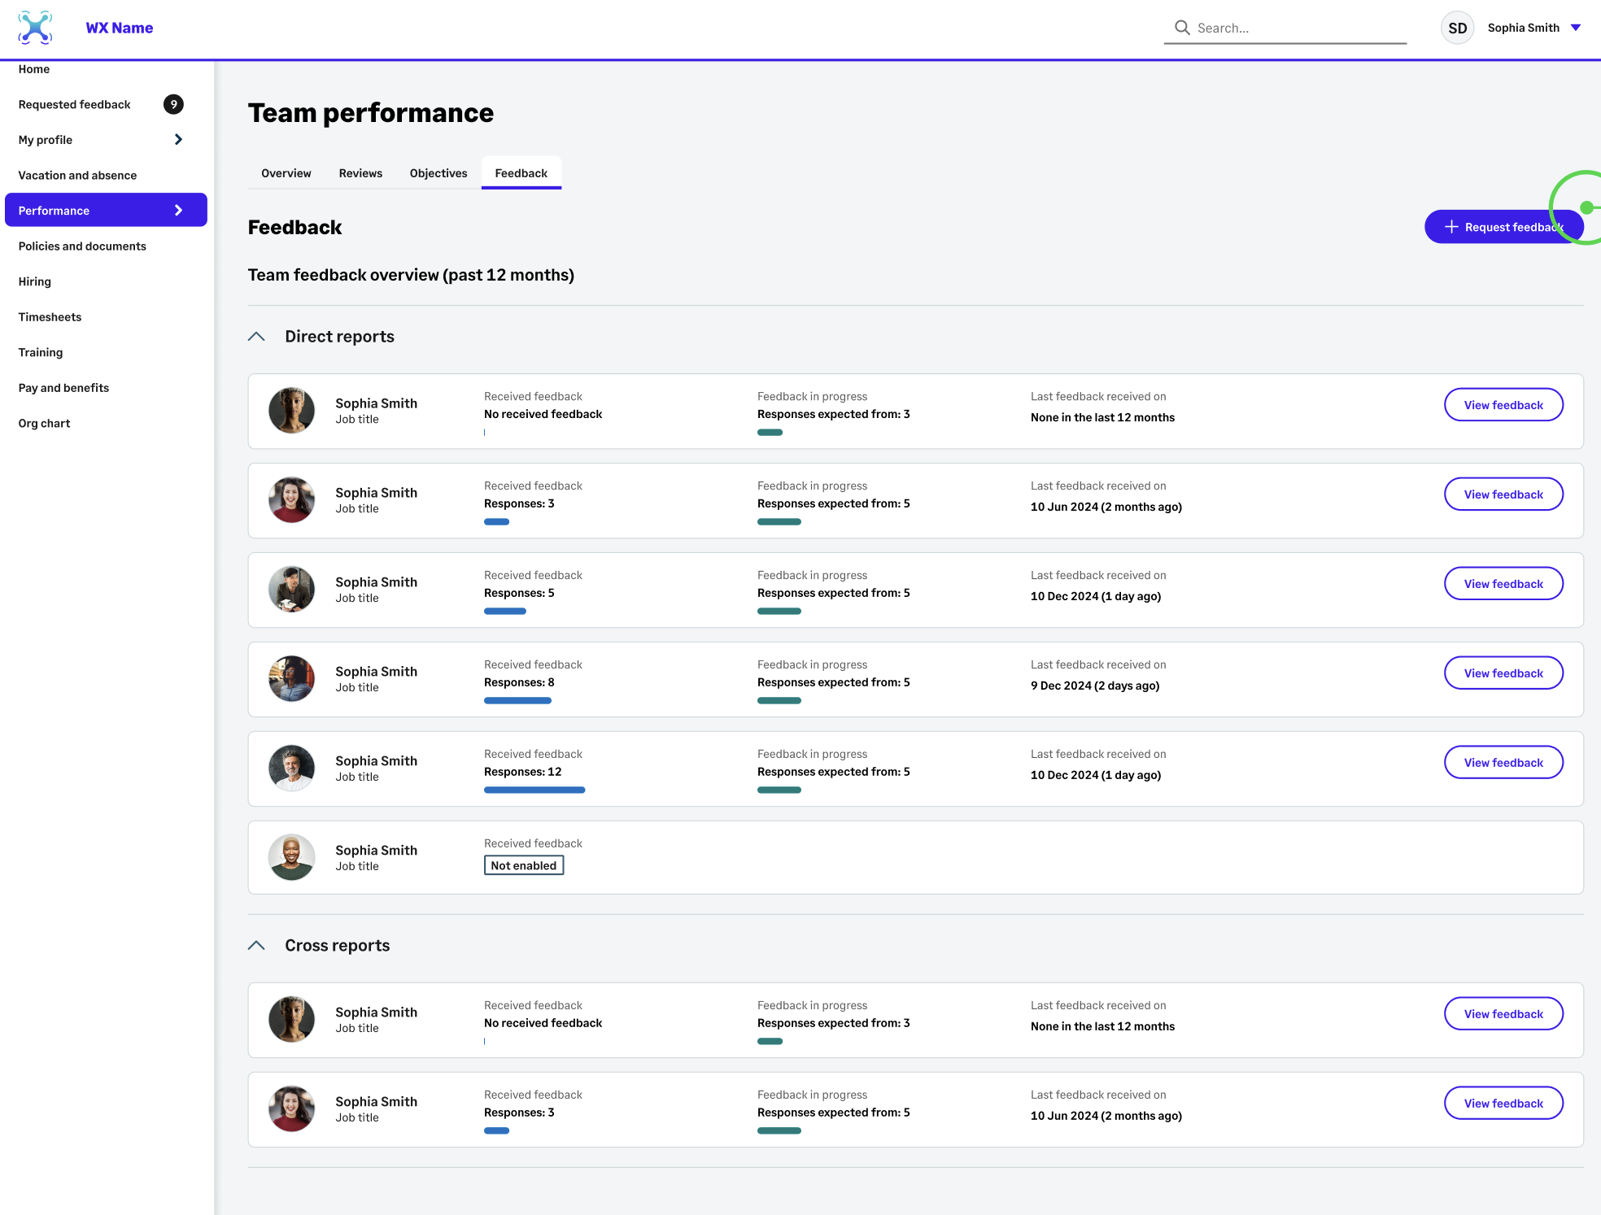Click the Responses: 8 progress bar
Image resolution: width=1601 pixels, height=1215 pixels.
pyautogui.click(x=517, y=701)
